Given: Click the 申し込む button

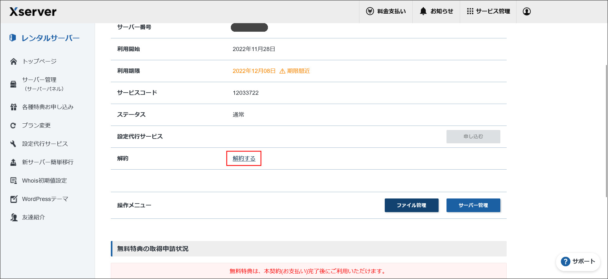Looking at the screenshot, I should tap(473, 137).
